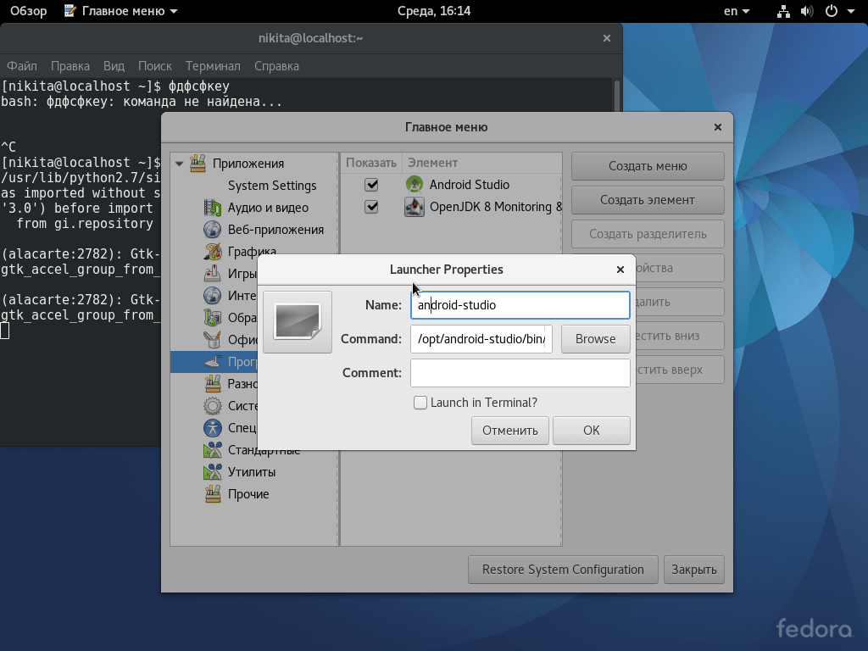Open the Обзор activities overview
The width and height of the screenshot is (868, 651).
point(28,11)
